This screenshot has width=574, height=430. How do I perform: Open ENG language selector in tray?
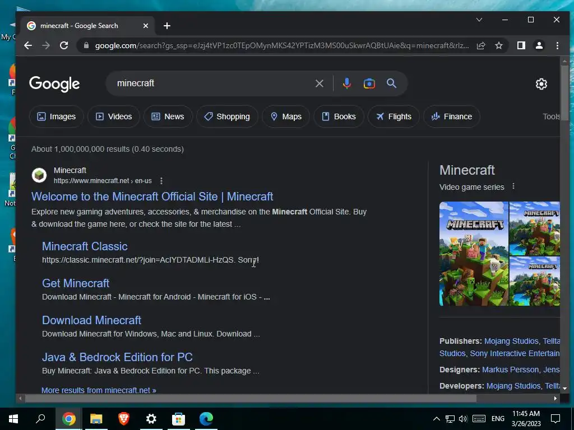click(x=498, y=419)
